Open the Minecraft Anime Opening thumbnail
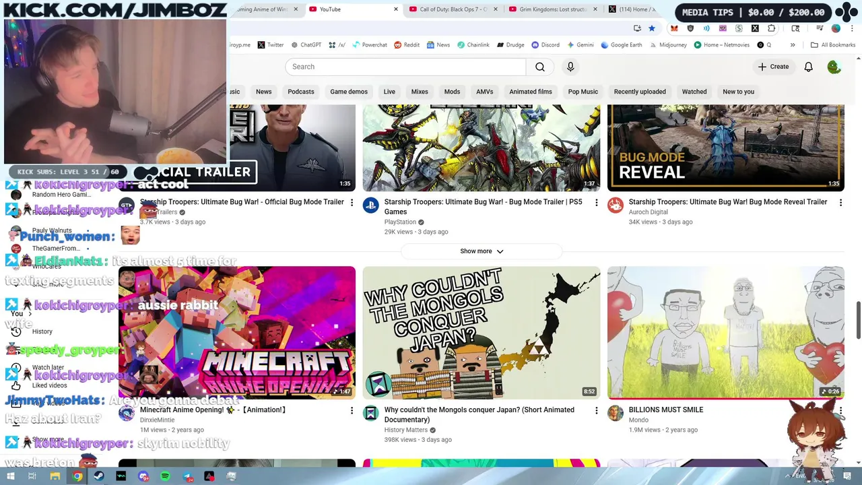Screen dimensions: 862x485 [237, 333]
